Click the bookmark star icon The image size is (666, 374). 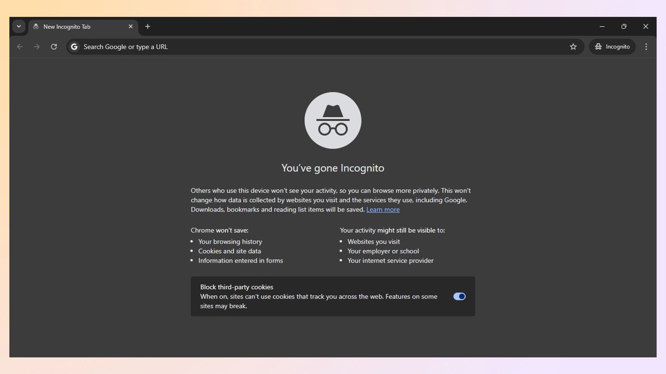[573, 46]
